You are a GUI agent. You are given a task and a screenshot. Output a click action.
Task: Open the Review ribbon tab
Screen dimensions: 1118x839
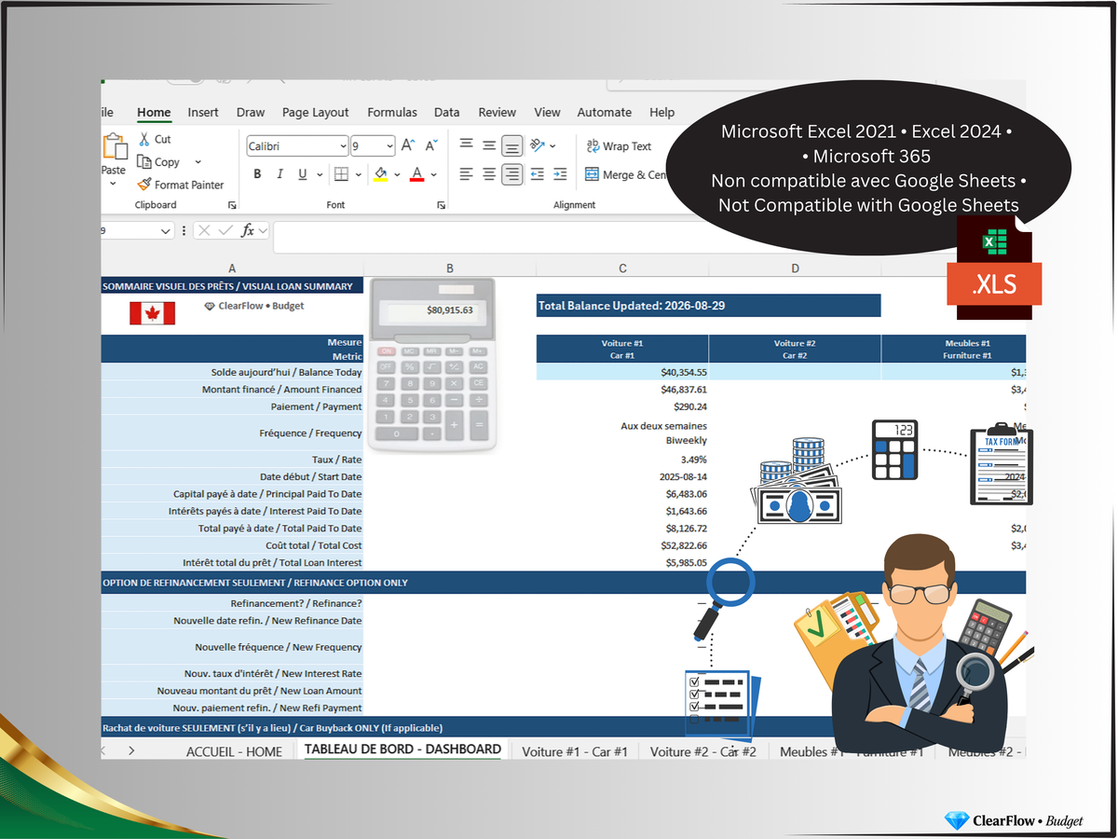[498, 112]
